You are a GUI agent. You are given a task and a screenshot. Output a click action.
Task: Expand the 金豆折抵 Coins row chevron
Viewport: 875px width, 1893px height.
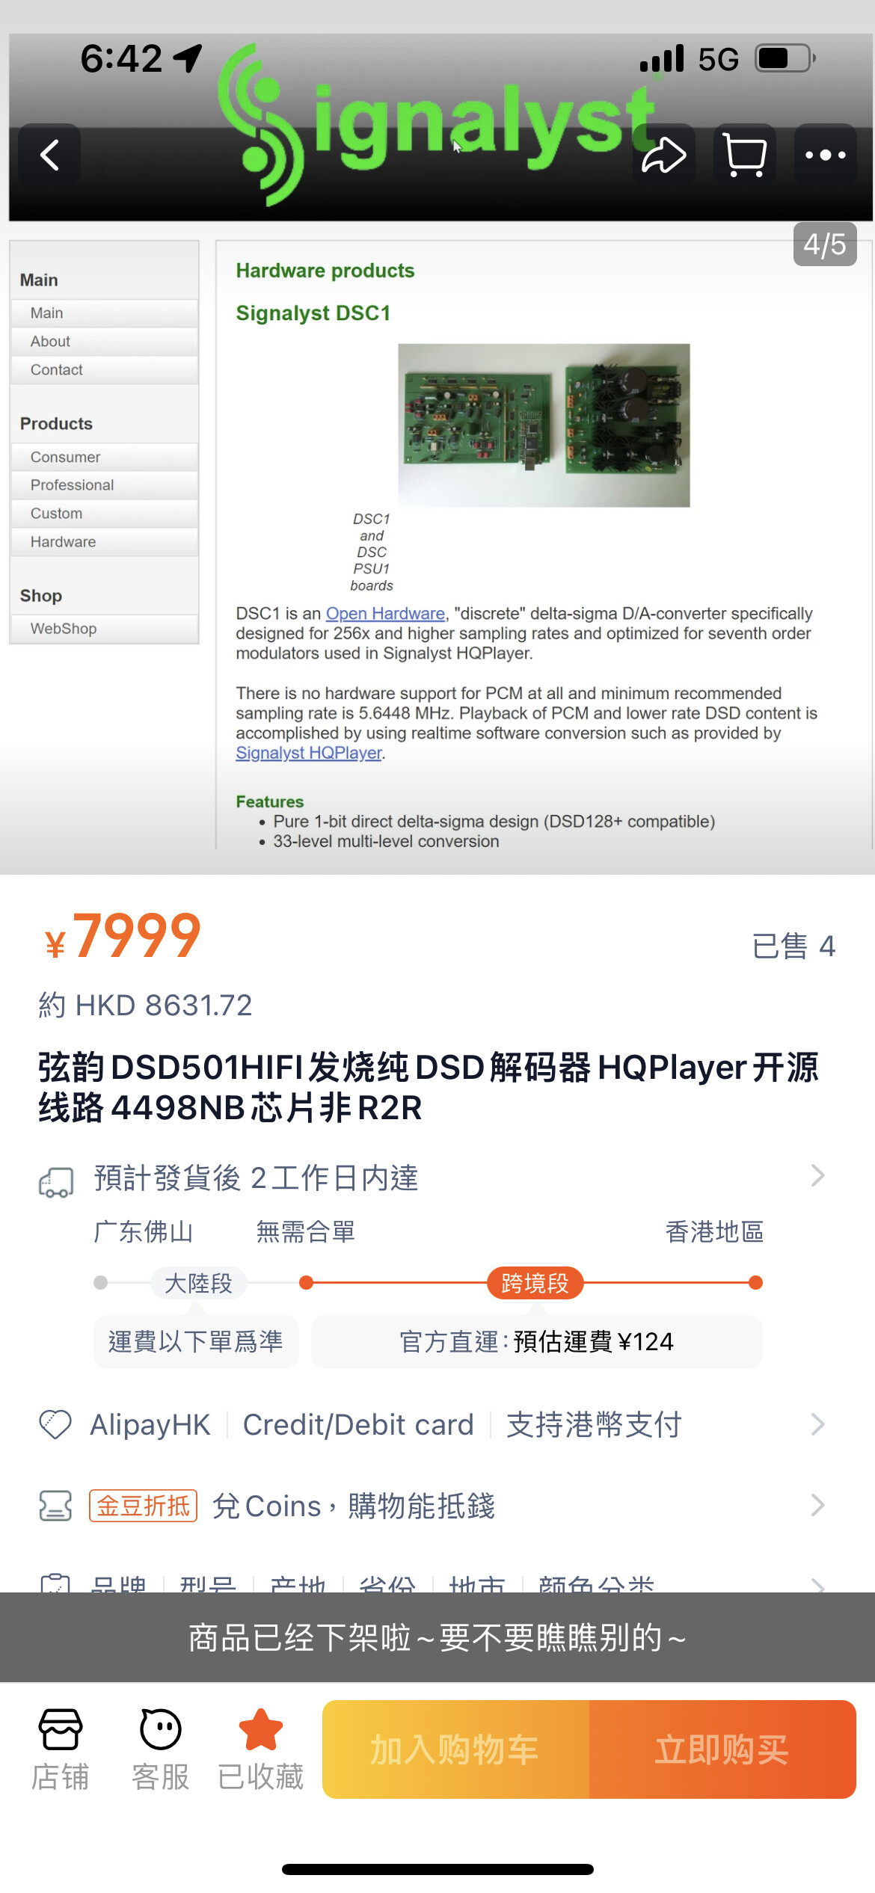(x=817, y=1505)
